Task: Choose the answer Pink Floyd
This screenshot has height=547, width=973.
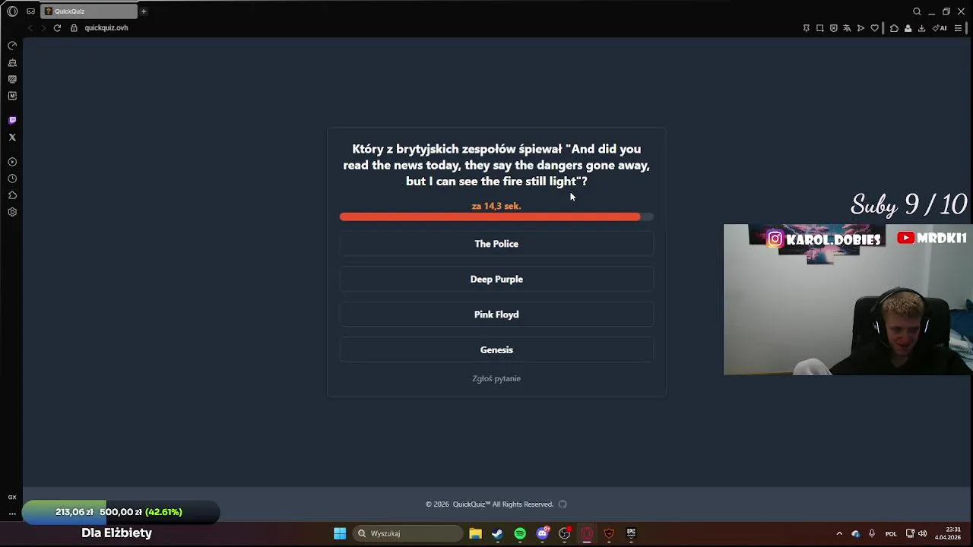Action: tap(496, 315)
